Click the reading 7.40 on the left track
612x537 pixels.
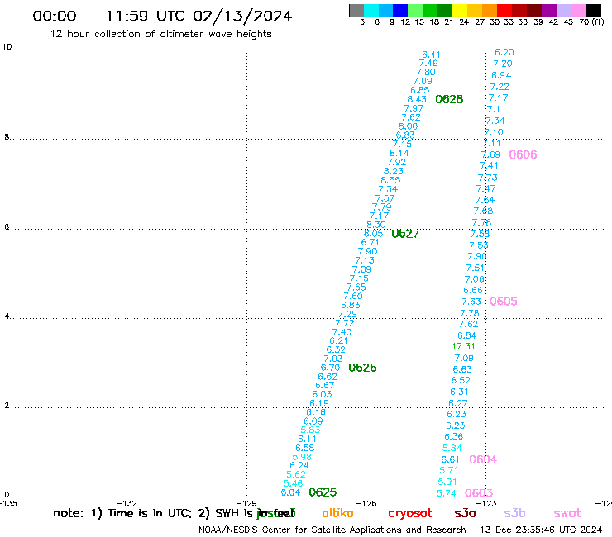click(x=342, y=332)
